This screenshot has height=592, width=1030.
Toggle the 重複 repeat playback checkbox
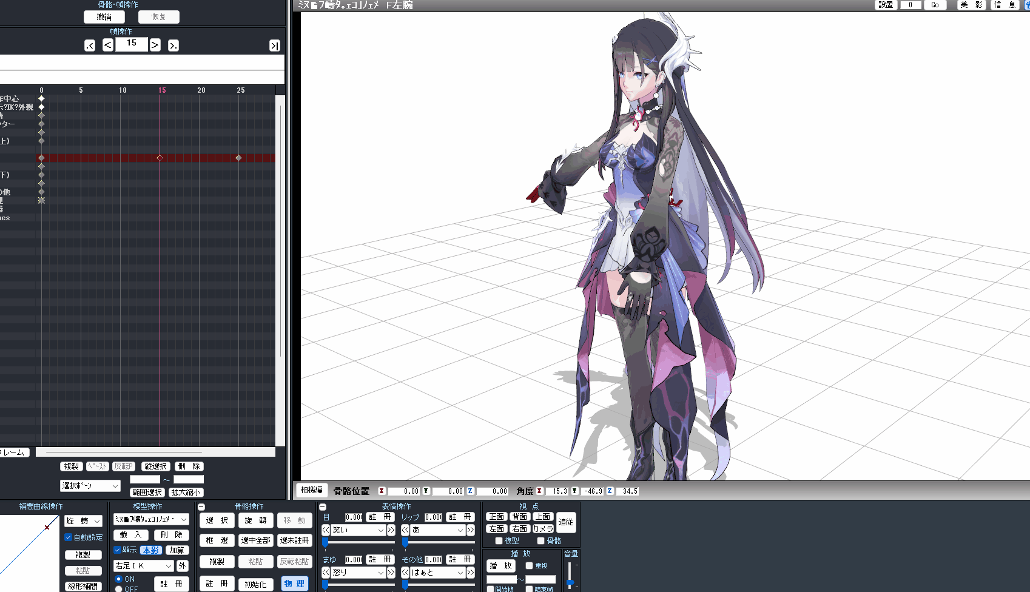[530, 566]
